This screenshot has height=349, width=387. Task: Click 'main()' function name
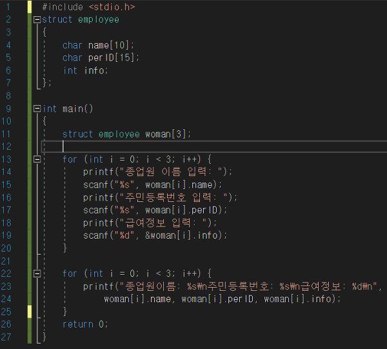point(78,108)
